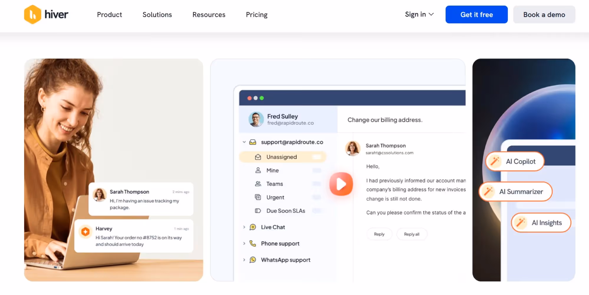Image resolution: width=589 pixels, height=295 pixels.
Task: Expand the Live Chat section chevron
Action: tap(244, 227)
